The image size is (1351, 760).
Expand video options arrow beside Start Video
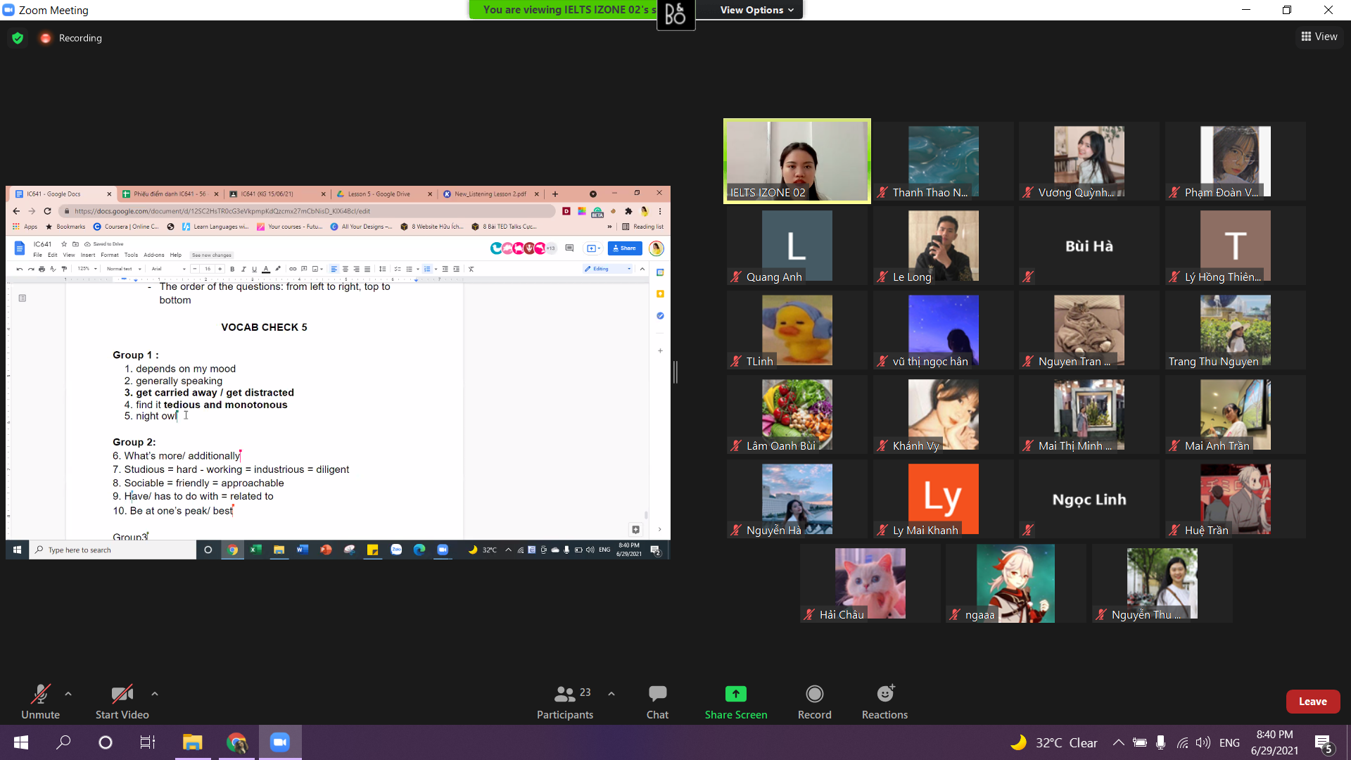pos(155,694)
